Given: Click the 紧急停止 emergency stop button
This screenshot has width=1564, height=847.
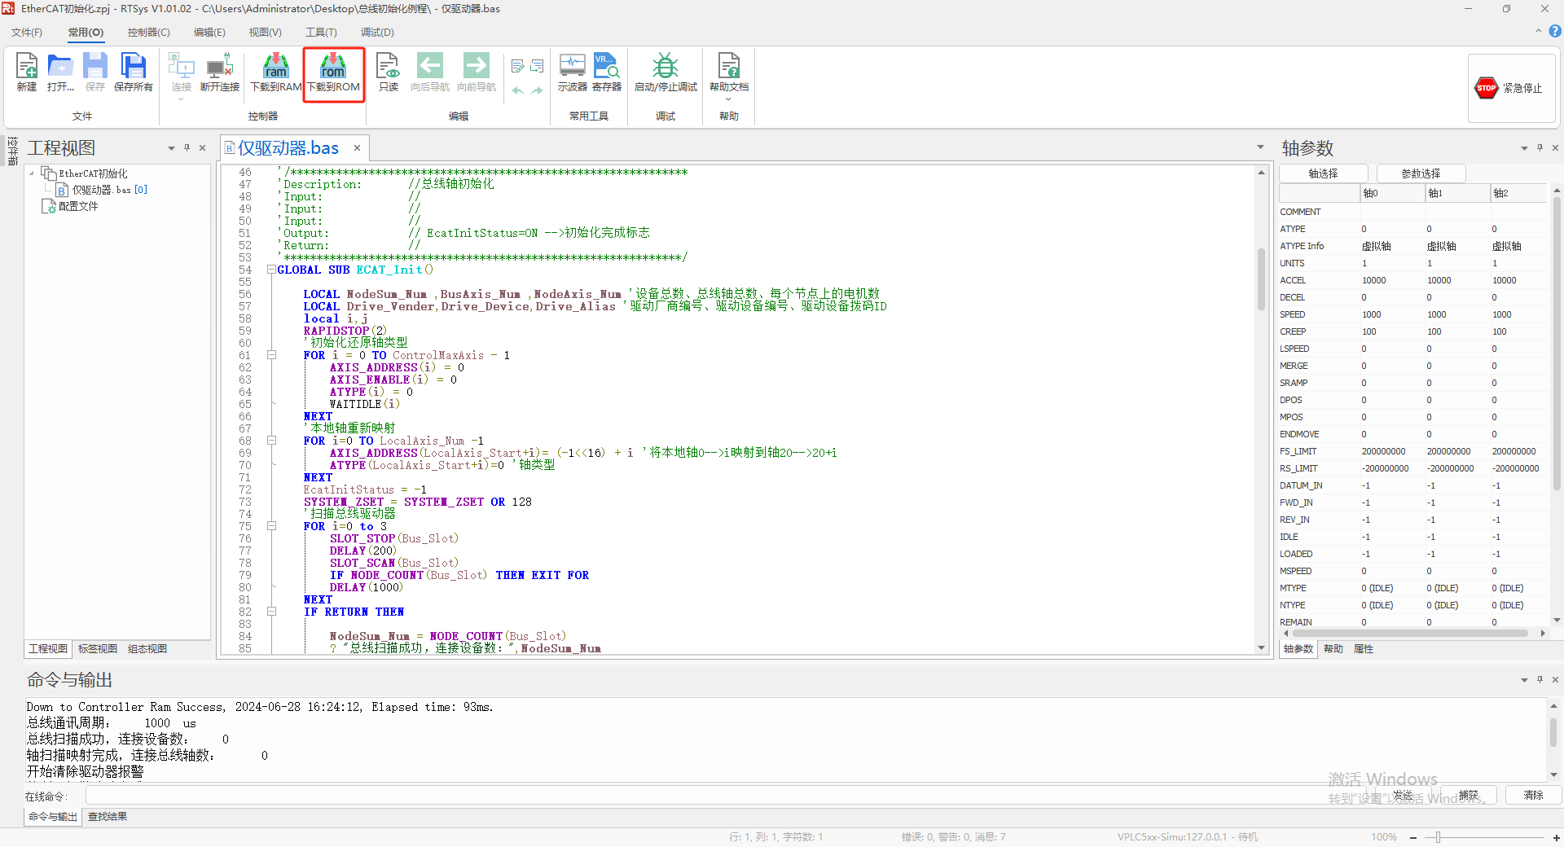Looking at the screenshot, I should coord(1509,88).
